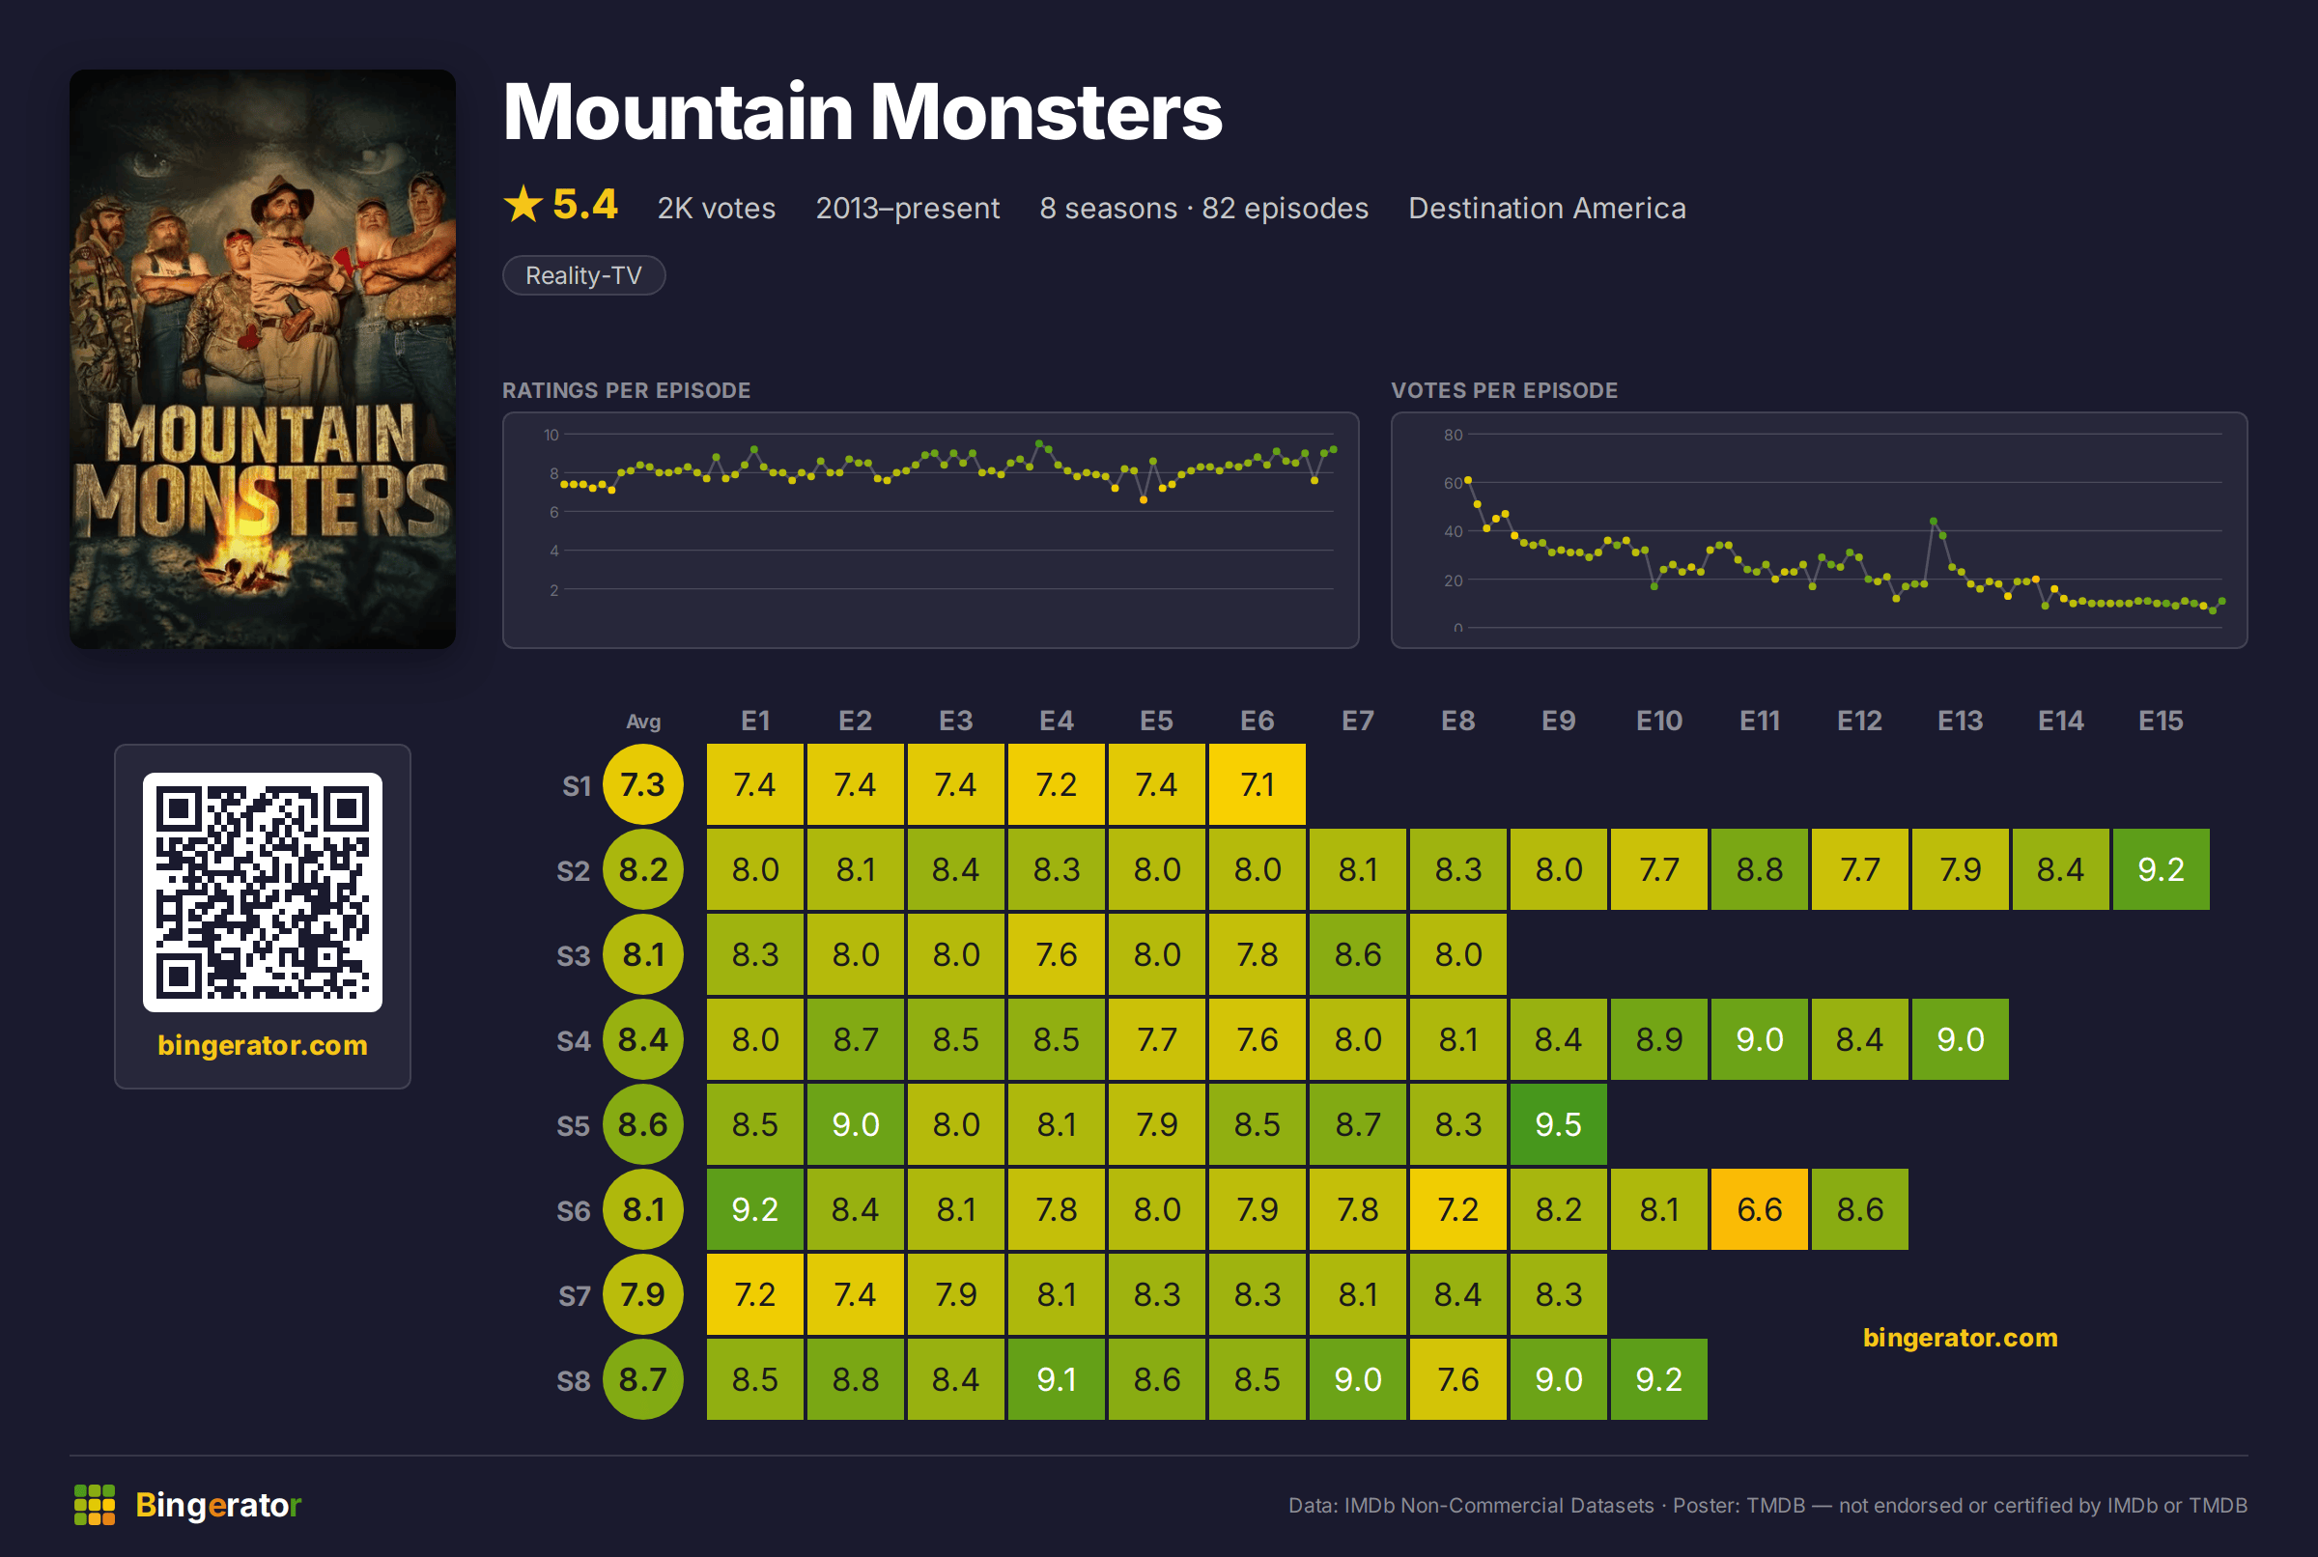Click the S4 season row label

click(x=574, y=1040)
